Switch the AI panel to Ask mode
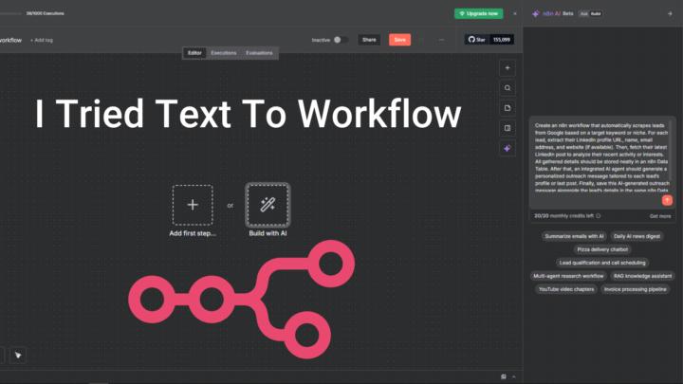The height and width of the screenshot is (384, 683). (584, 13)
